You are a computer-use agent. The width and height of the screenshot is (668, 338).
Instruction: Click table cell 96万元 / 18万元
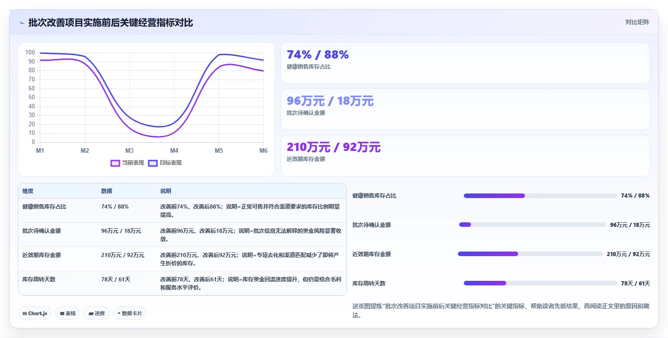pos(121,231)
